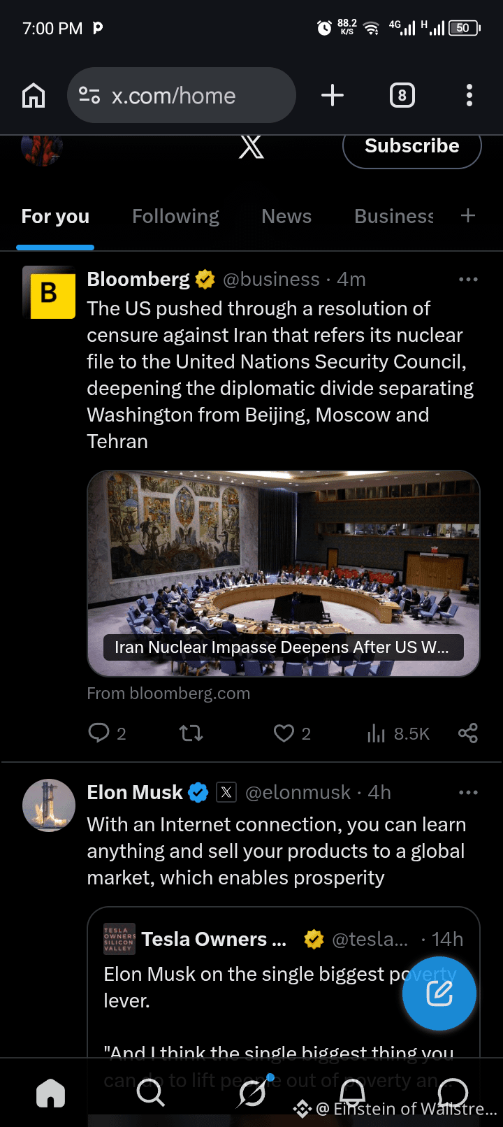Add a timeline tab with plus icon
Image resolution: width=503 pixels, height=1127 pixels.
(468, 215)
